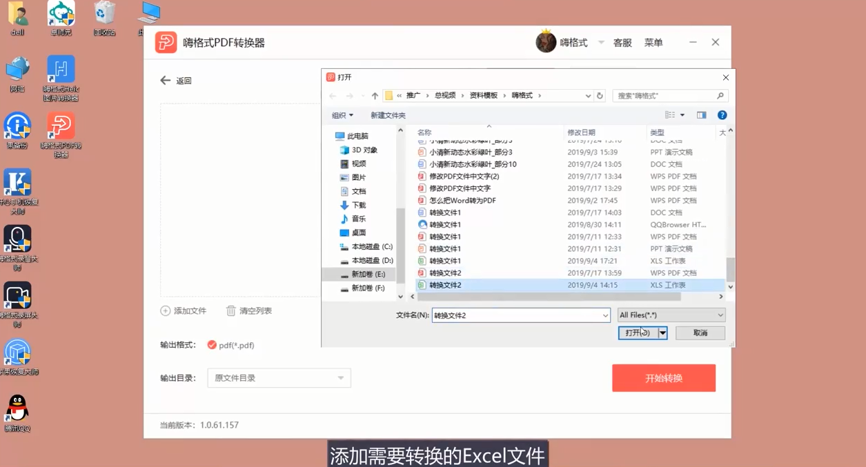Click the 打开 button
The height and width of the screenshot is (467, 866).
638,333
